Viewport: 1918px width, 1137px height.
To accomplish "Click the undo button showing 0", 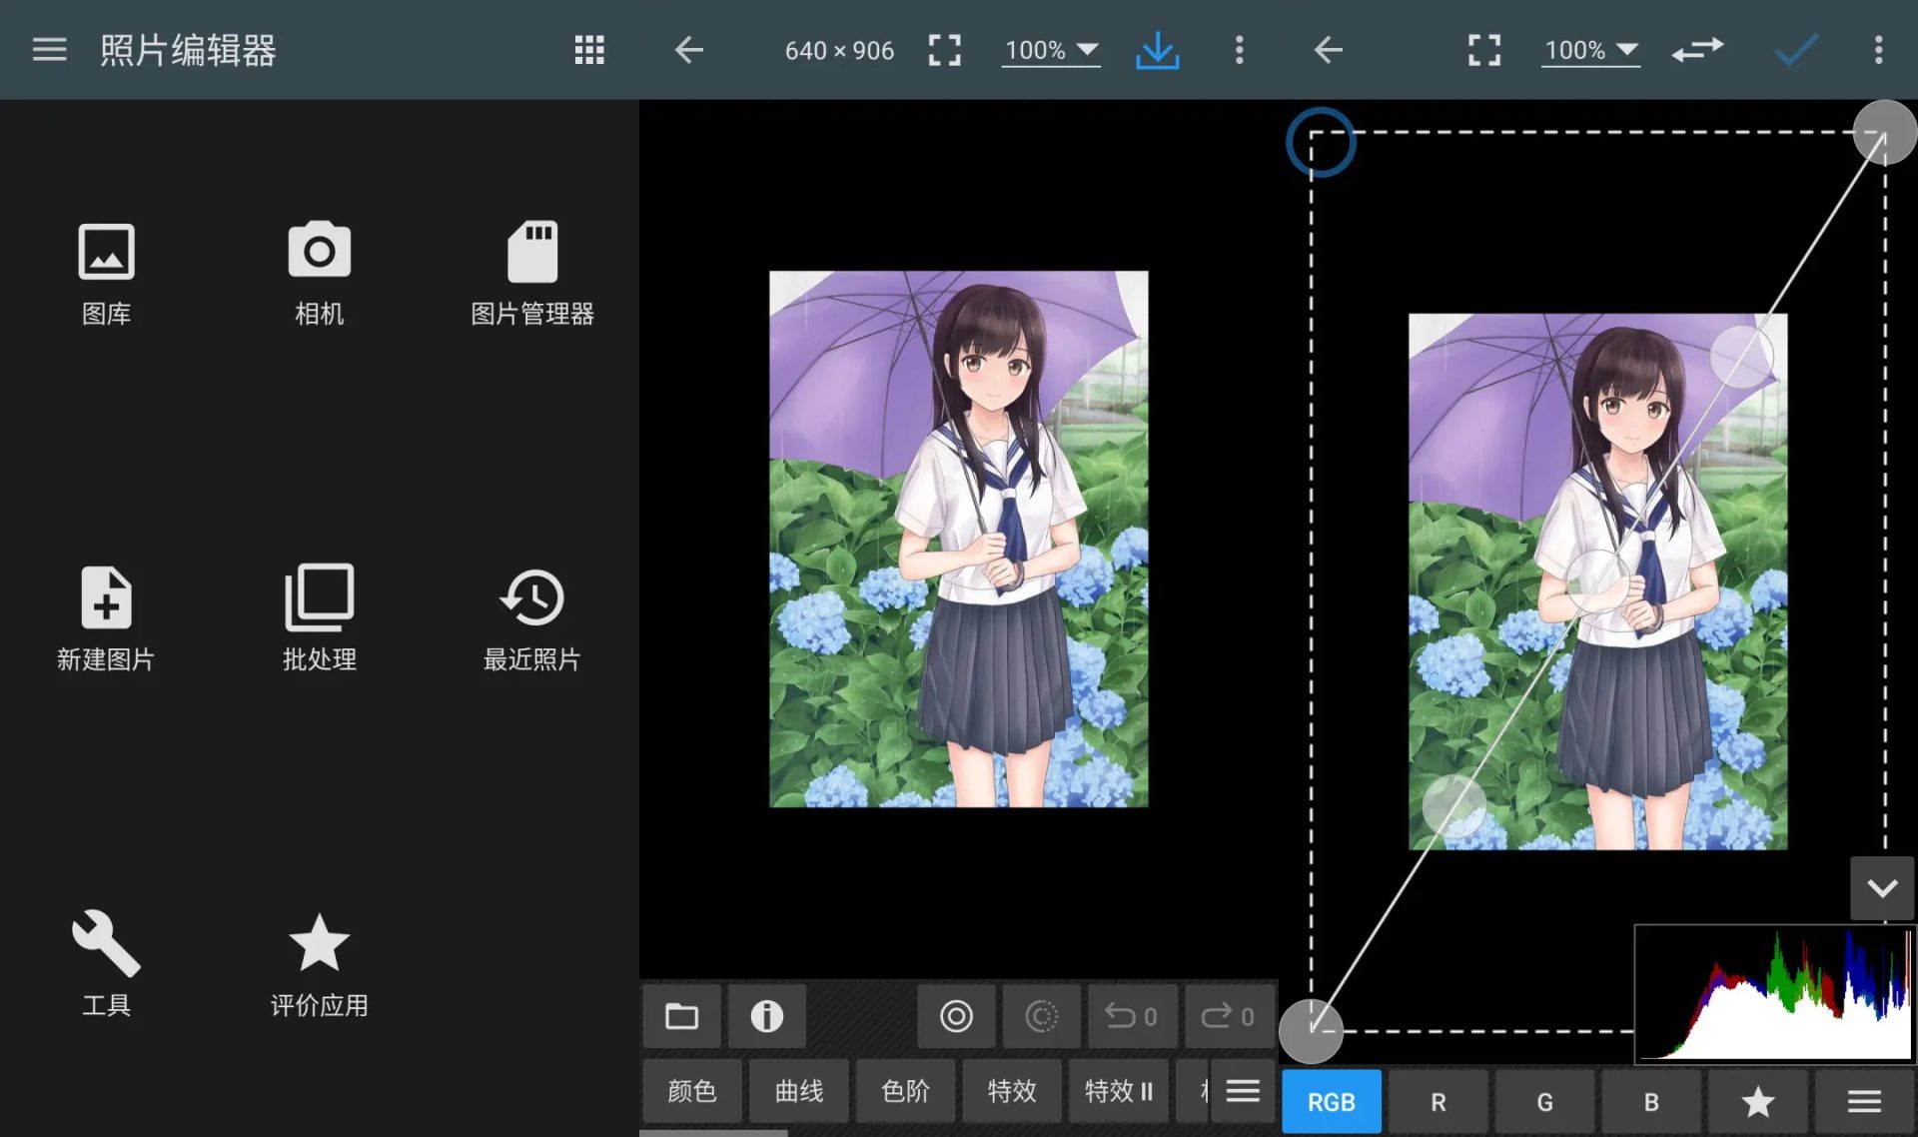I will point(1131,1016).
